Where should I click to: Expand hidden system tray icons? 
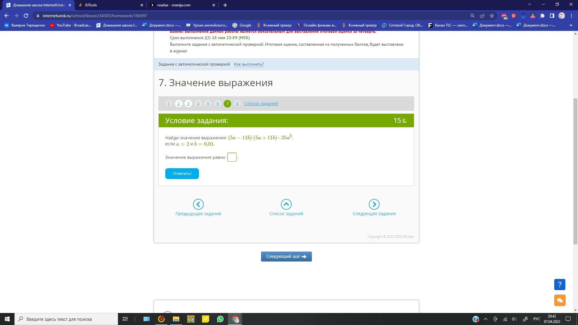[485, 319]
